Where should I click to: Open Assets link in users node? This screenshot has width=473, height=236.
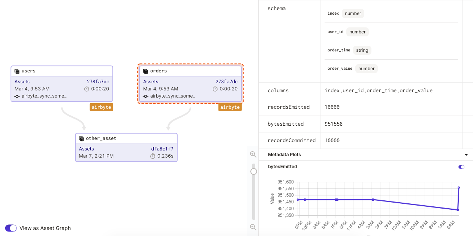click(x=22, y=82)
